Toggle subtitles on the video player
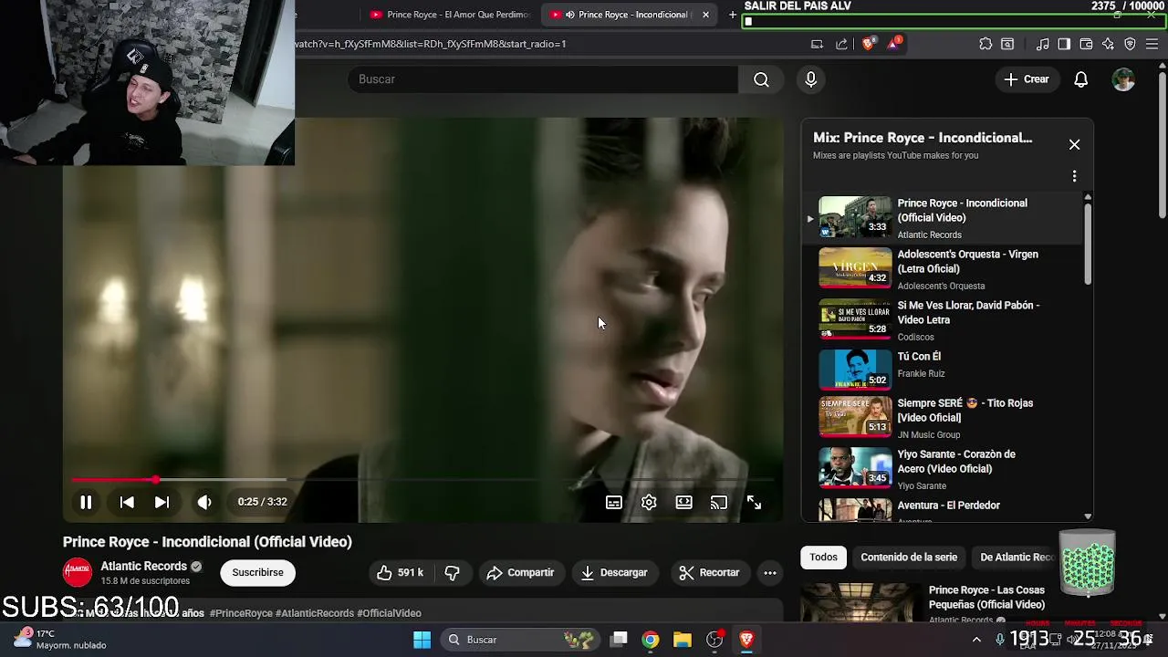Image resolution: width=1168 pixels, height=657 pixels. pyautogui.click(x=614, y=502)
